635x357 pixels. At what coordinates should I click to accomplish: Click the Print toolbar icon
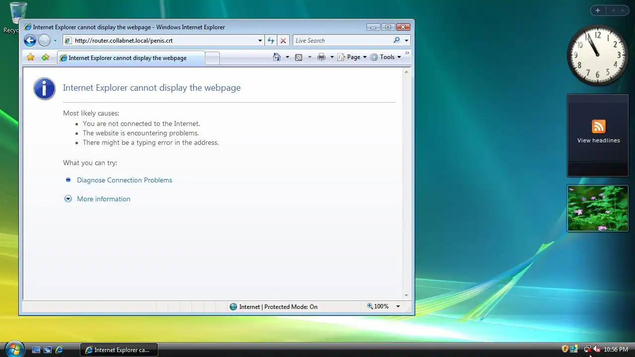coord(321,58)
